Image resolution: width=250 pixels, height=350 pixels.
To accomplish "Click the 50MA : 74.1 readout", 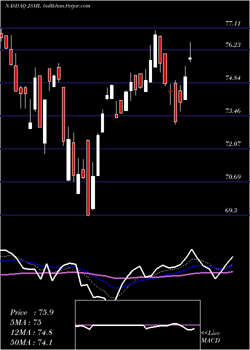I will 31,342.
